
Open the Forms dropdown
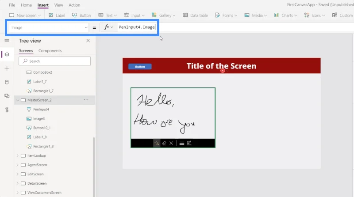pos(226,15)
